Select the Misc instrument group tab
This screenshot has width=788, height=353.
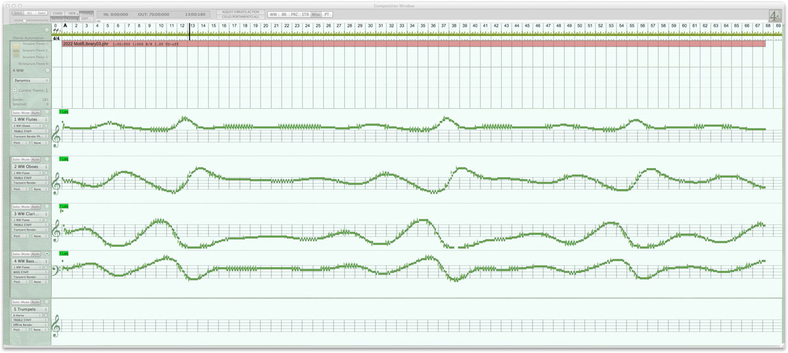tap(317, 14)
